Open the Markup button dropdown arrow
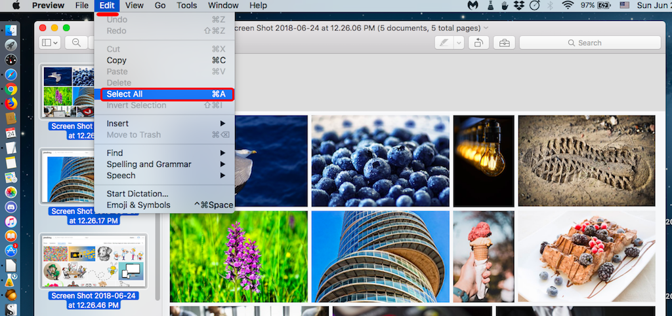Screen dimensions: 672x316 (459, 43)
